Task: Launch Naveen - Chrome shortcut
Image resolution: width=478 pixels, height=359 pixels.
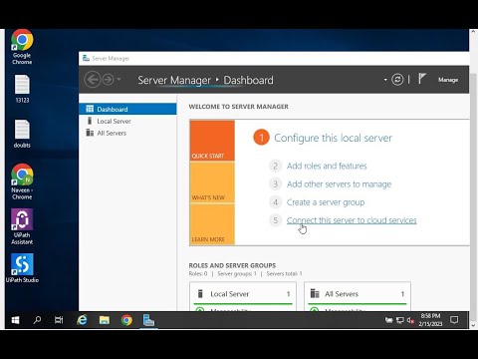Action: [x=22, y=181]
